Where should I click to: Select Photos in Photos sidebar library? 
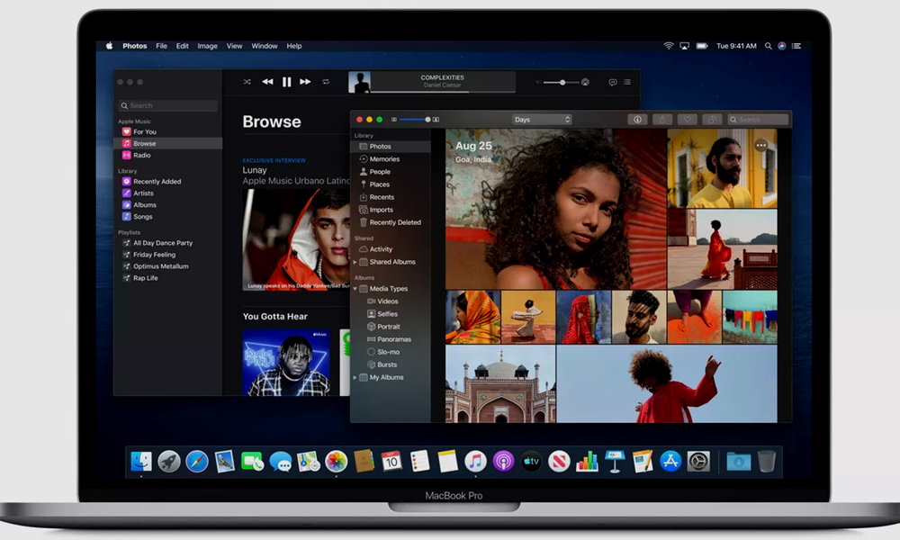click(x=391, y=147)
